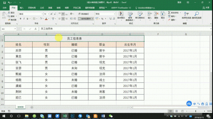Switch to Page Layout view icon
Viewport: 213px width, 119px height.
pyautogui.click(x=176, y=111)
